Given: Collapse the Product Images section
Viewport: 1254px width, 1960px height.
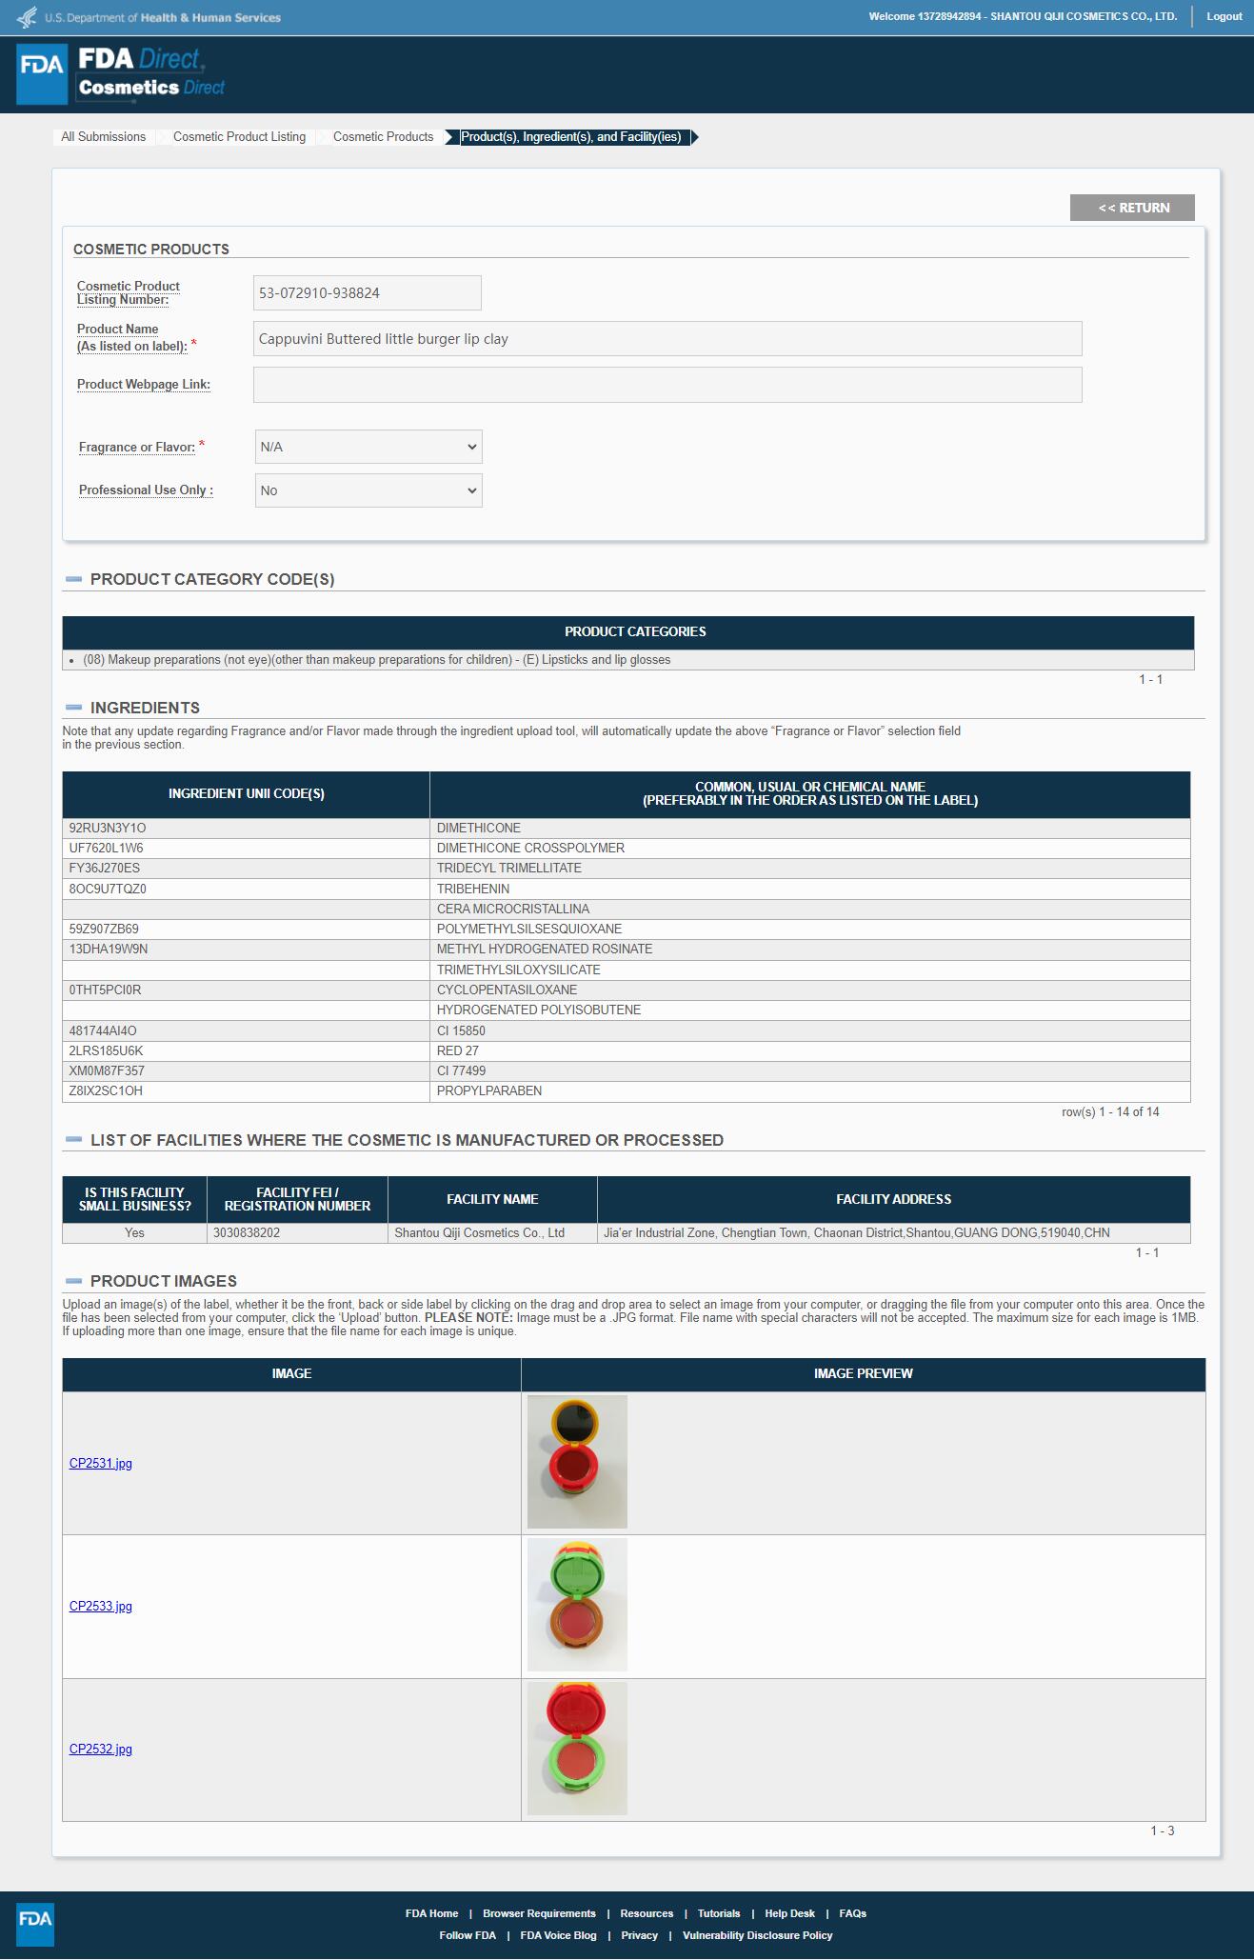Looking at the screenshot, I should pos(73,1281).
